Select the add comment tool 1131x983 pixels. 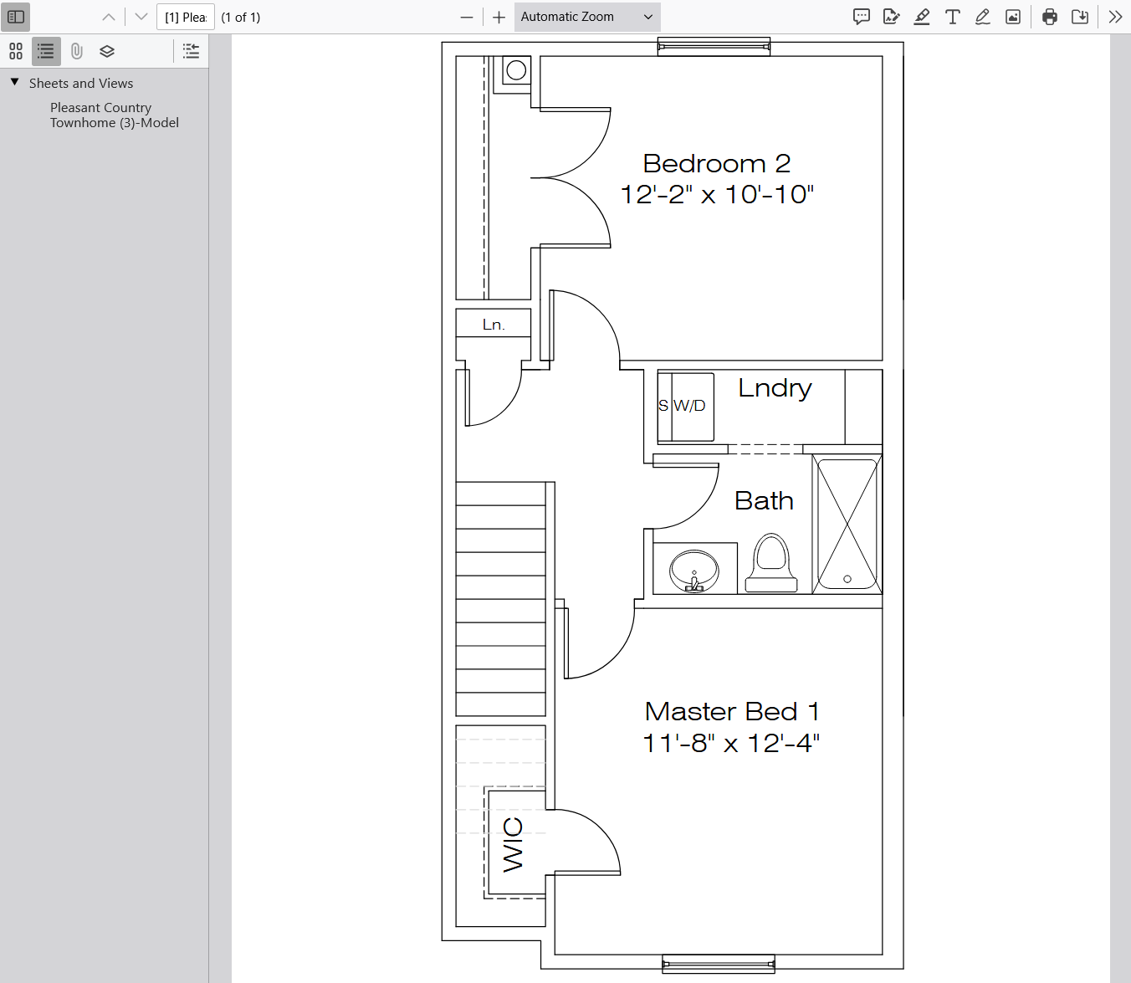(861, 17)
